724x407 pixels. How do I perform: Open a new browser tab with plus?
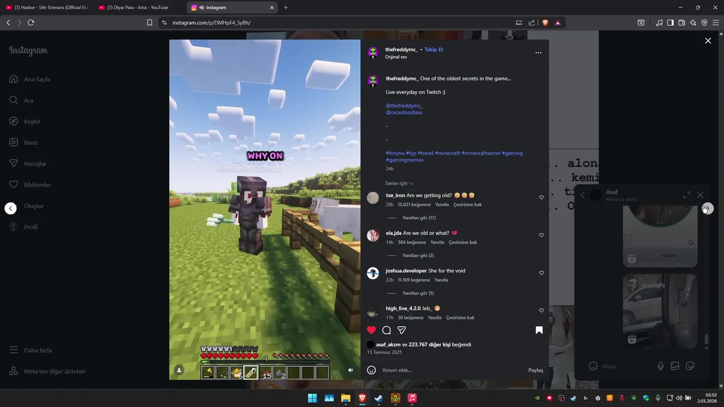click(x=286, y=7)
